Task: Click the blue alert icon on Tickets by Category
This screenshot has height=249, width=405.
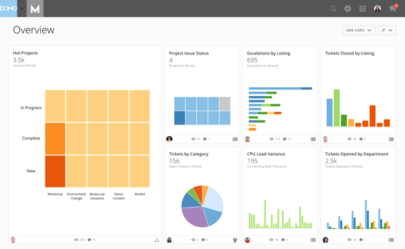Action: (x=235, y=240)
